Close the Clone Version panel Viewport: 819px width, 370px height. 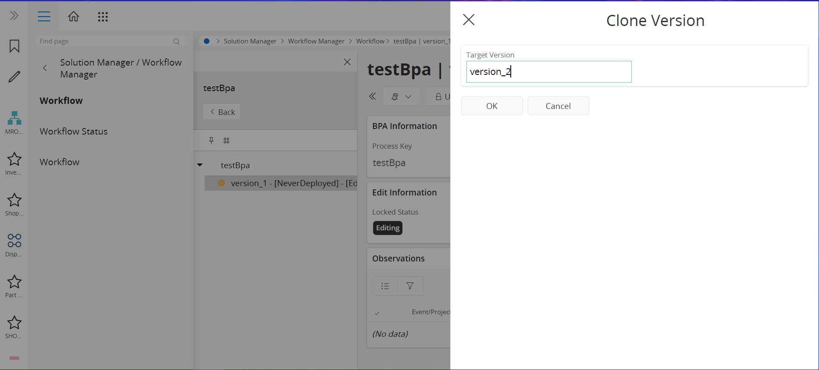pyautogui.click(x=469, y=20)
